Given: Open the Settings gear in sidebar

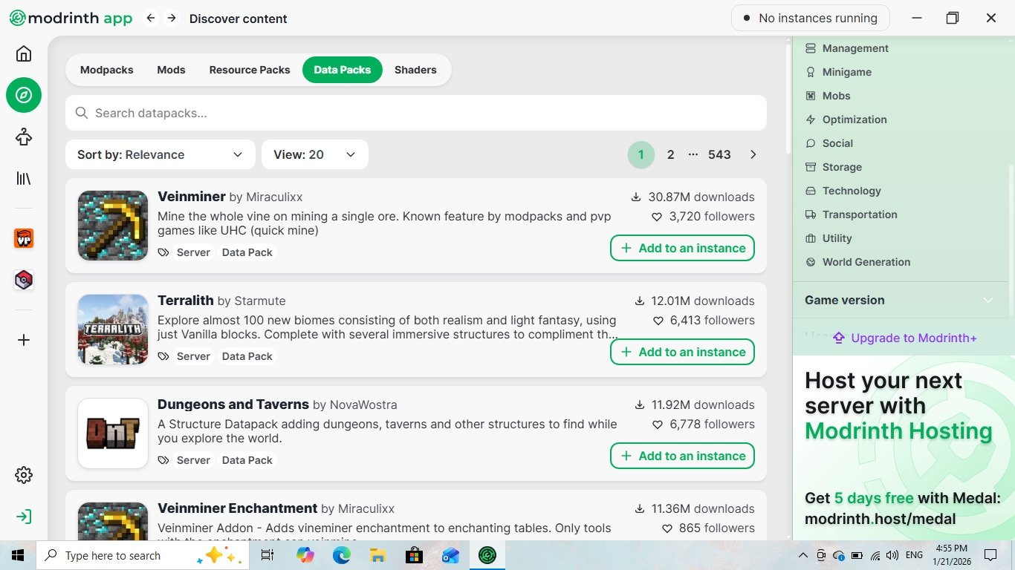Looking at the screenshot, I should click(x=24, y=475).
